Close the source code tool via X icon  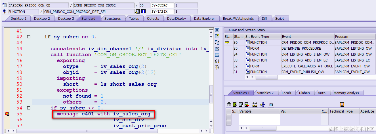(217, 30)
